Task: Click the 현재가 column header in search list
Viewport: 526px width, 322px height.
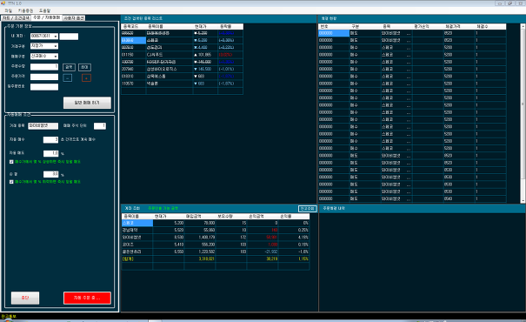Action: click(205, 26)
